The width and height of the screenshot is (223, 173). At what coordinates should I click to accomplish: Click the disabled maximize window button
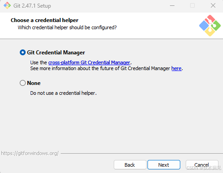[x=192, y=6]
